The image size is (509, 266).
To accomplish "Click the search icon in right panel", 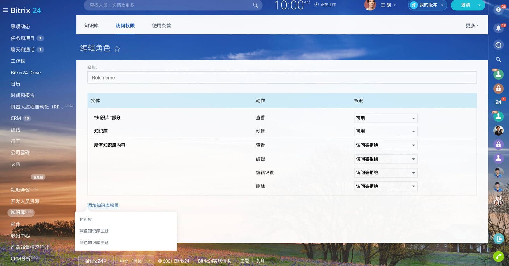I will [499, 59].
